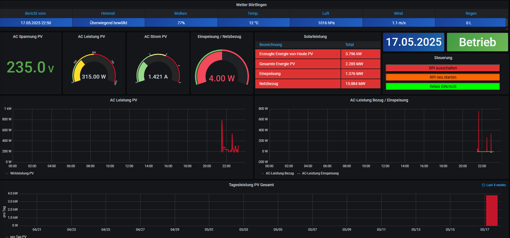This screenshot has width=510, height=238.
Task: Toggle the Wirkleistung-PV legend series
Action: [22, 173]
